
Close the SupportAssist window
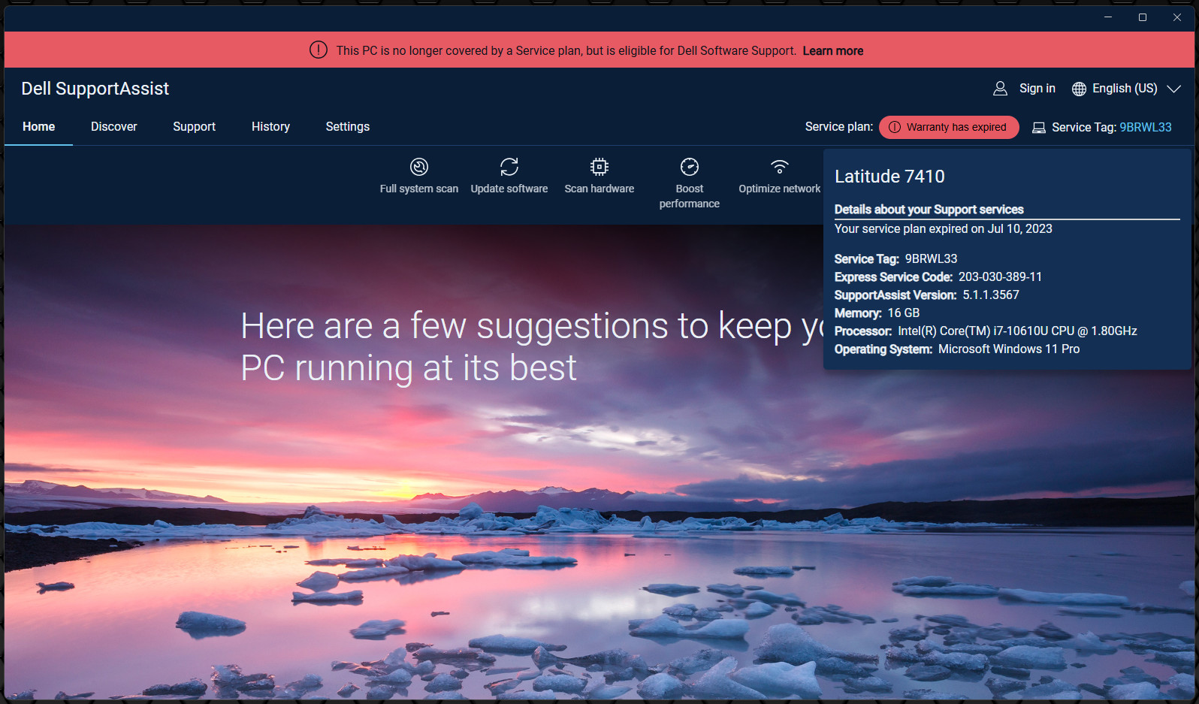tap(1177, 17)
